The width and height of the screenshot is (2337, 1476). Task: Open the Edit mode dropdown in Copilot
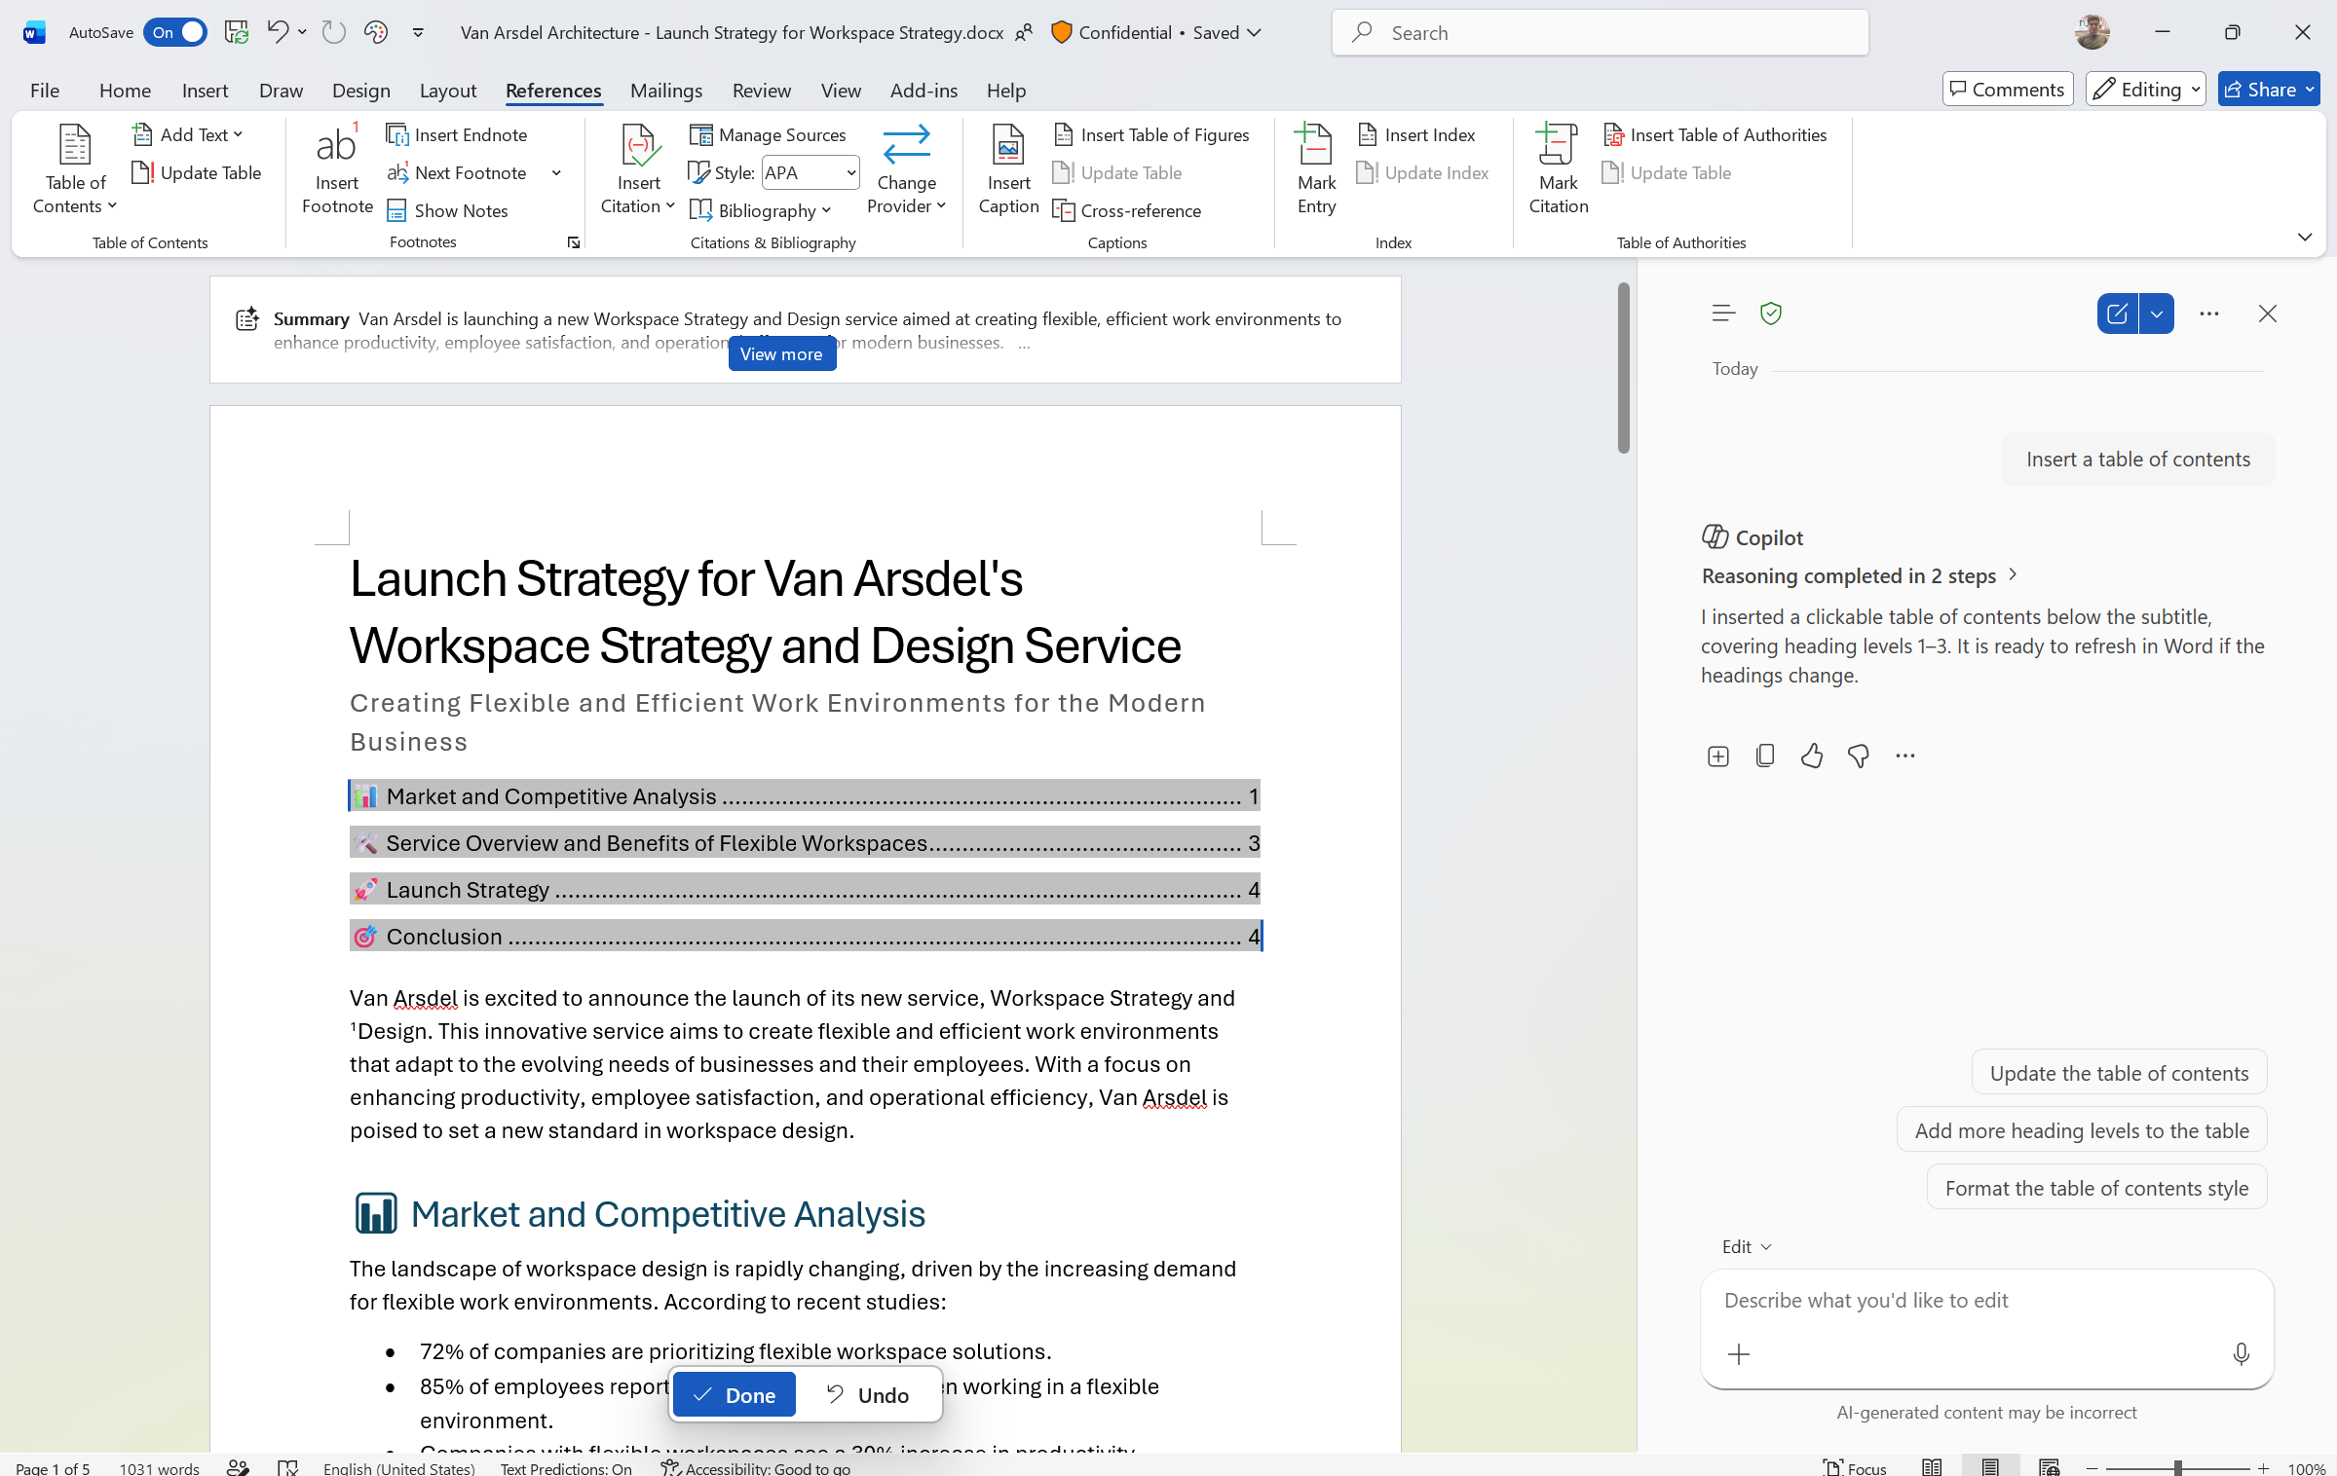[x=1747, y=1246]
